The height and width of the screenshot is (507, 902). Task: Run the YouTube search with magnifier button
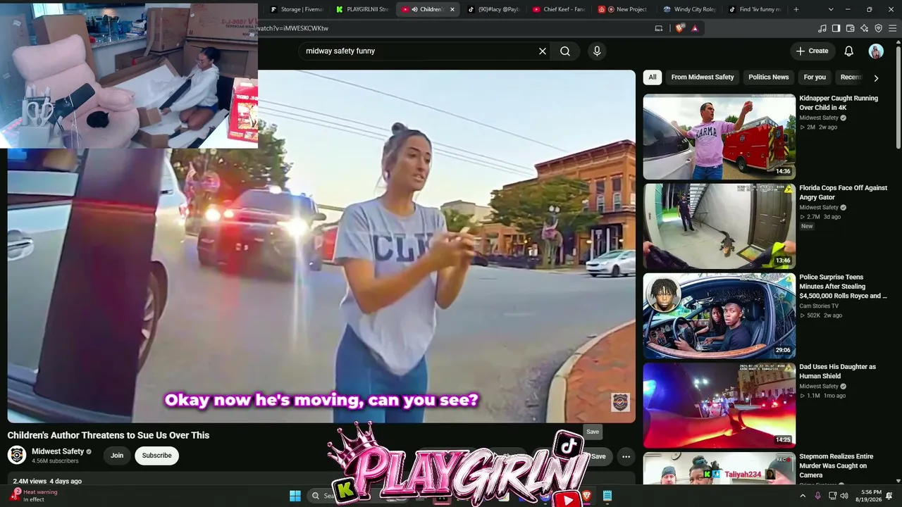click(565, 51)
